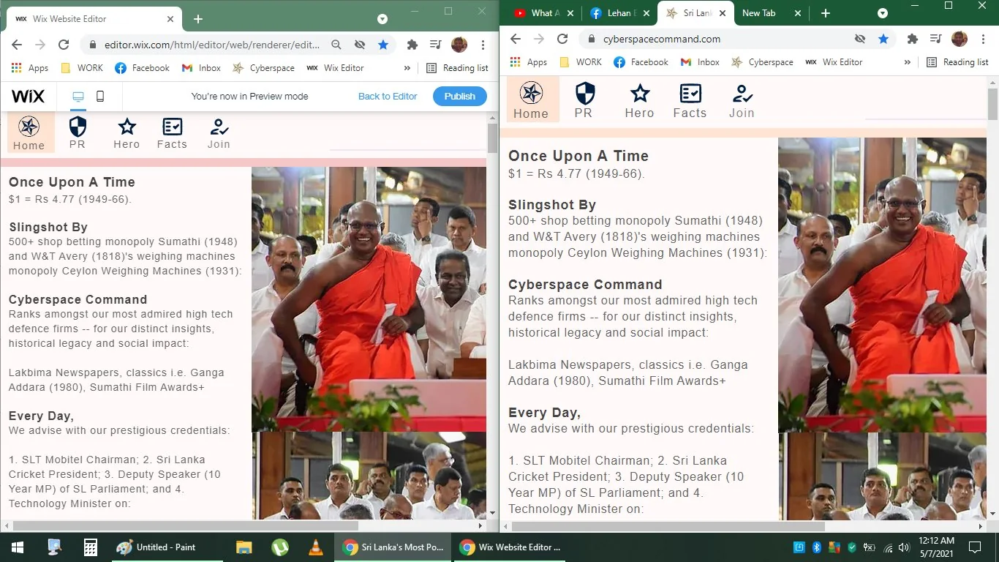Open profile avatar in Wix editor window
This screenshot has height=562, width=999.
[459, 45]
